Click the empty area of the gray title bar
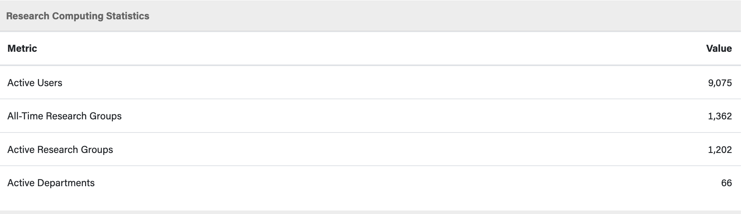This screenshot has width=744, height=214. (425, 16)
